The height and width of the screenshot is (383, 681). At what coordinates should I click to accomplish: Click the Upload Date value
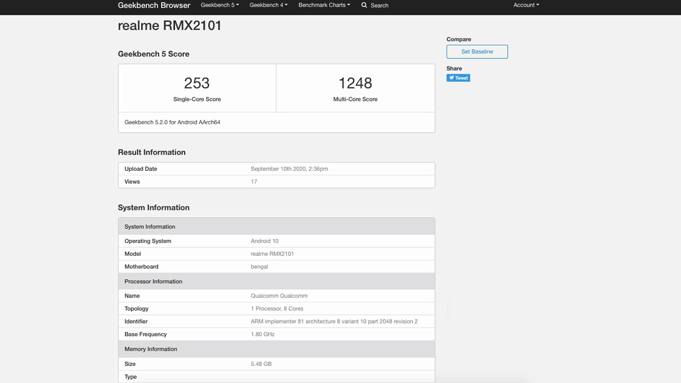[289, 169]
